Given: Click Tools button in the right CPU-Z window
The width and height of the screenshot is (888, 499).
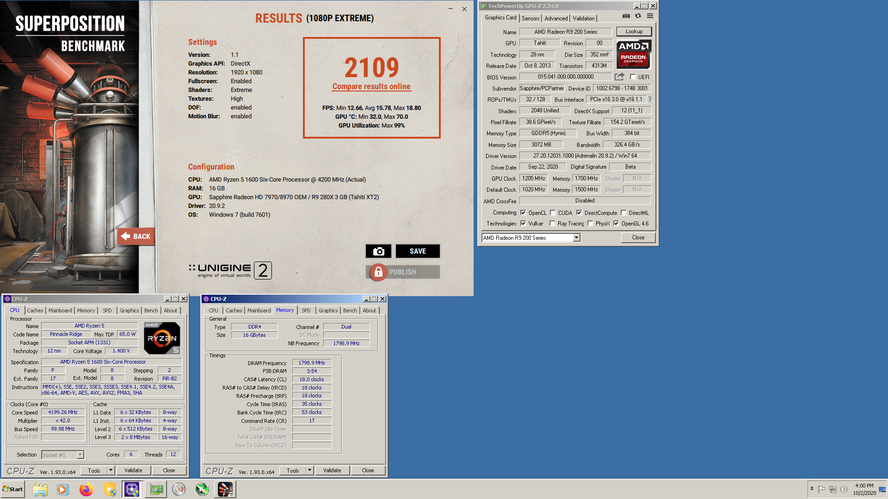Looking at the screenshot, I should [x=293, y=470].
